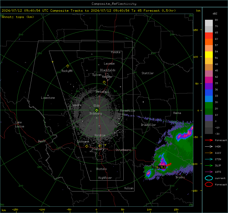This screenshot has height=213, width=228.
Task: Click the white 04DK arrow legend icon
Action: (x=209, y=146)
